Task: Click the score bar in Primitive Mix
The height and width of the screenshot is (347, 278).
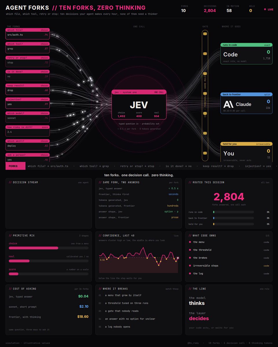Action: point(49,274)
